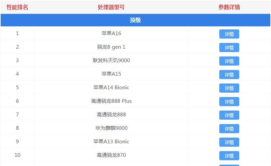
Task: Click the 华为麒麟9000 processor name
Action: coord(111,128)
